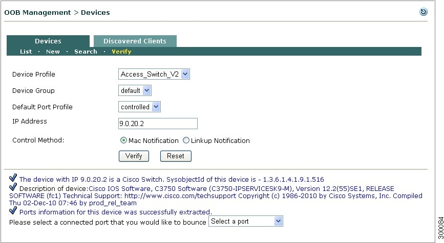
Task: Click the 'Ports information... successfully extracted' message
Action: 116,212
